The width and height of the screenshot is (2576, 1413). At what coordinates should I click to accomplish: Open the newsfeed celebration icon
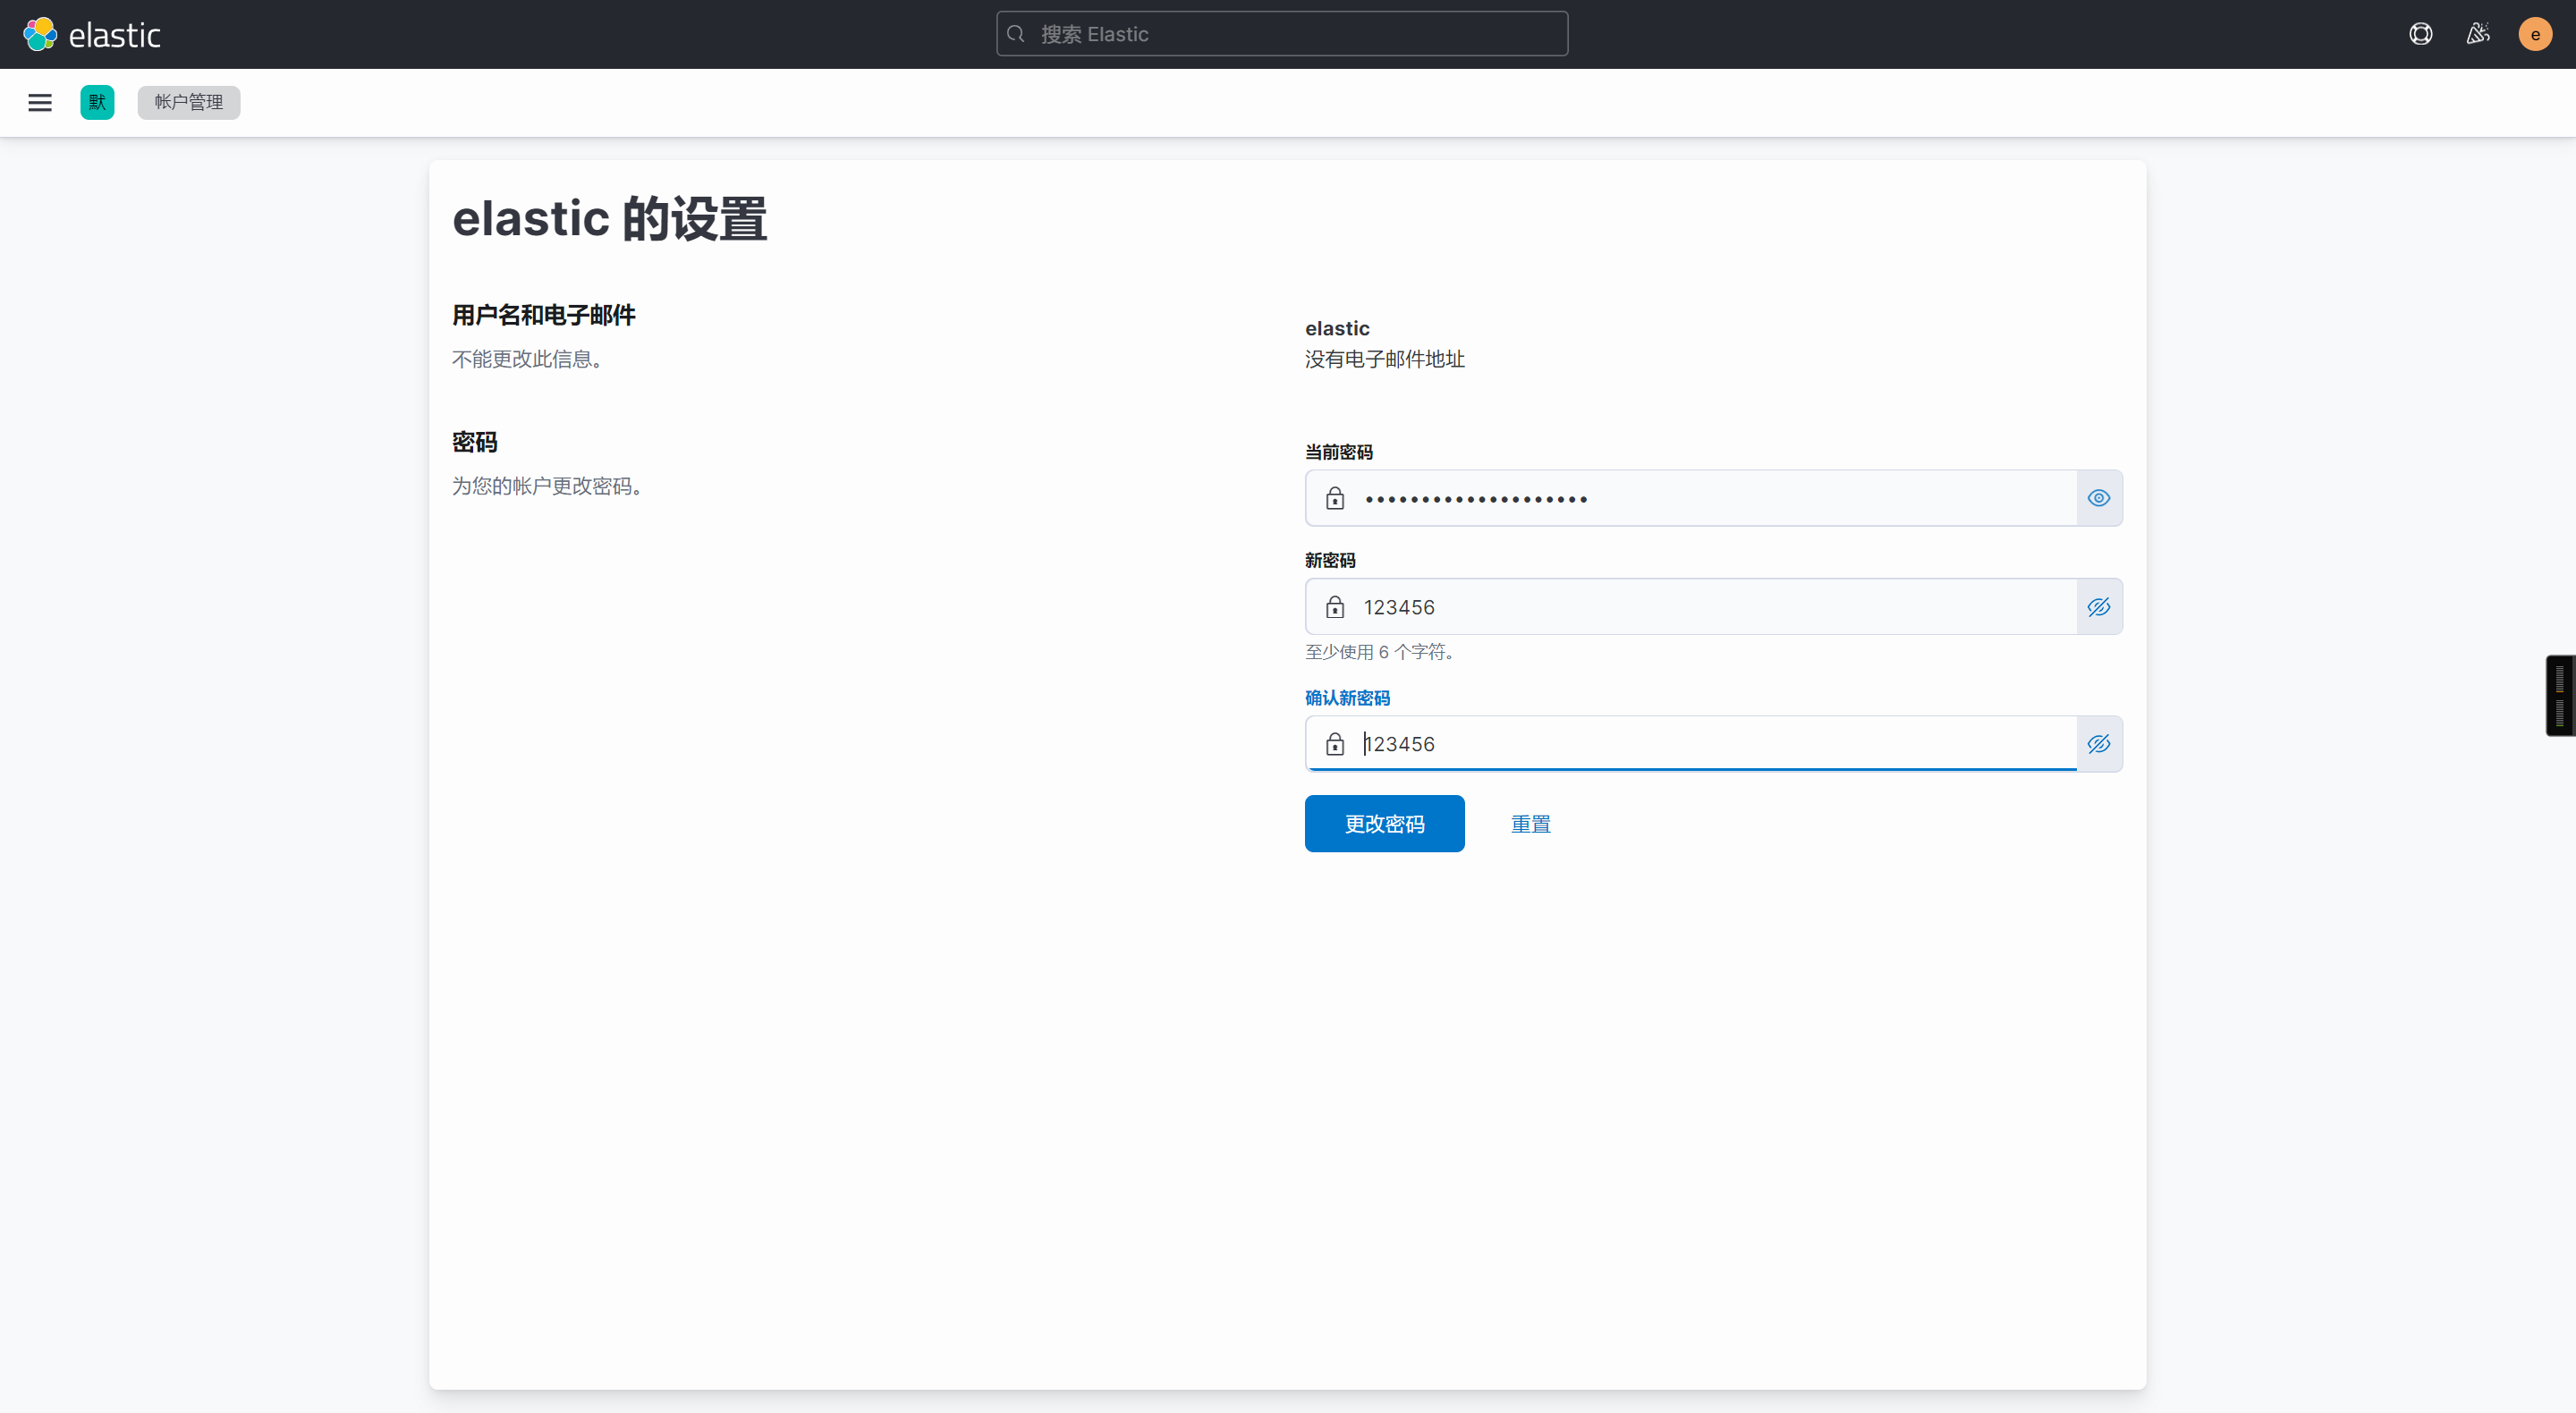2477,34
